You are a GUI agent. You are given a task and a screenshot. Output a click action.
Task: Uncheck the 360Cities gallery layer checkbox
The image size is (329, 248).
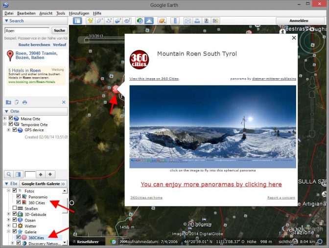point(19,237)
